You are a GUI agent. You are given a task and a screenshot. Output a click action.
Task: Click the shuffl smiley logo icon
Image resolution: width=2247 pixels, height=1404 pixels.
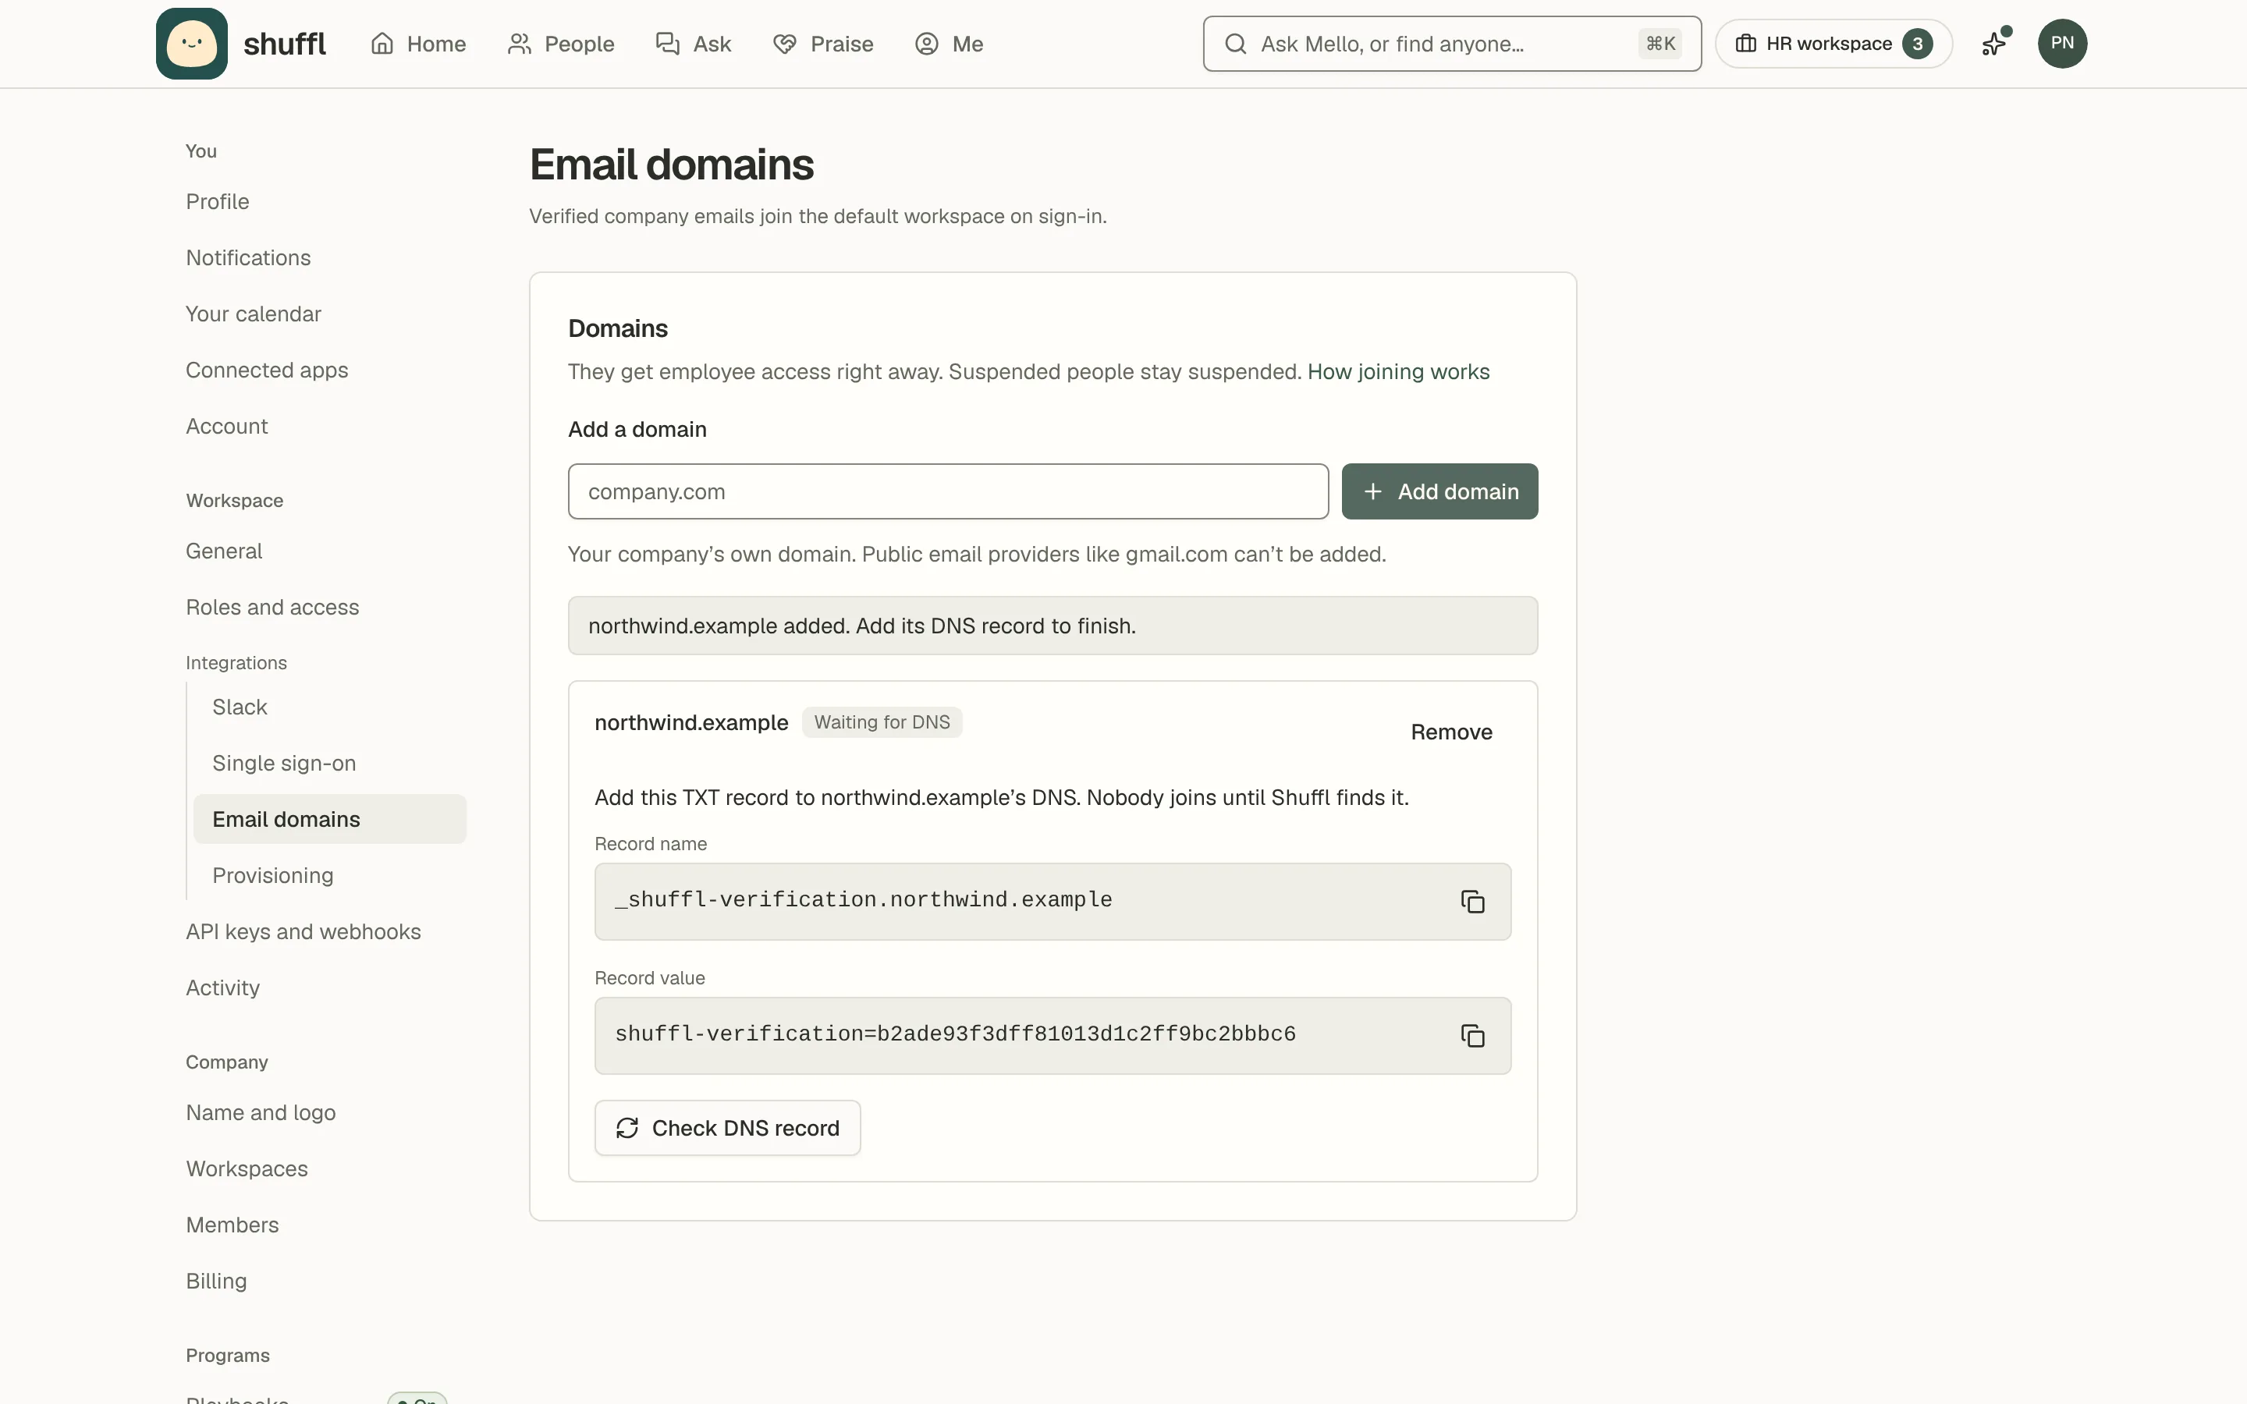point(191,44)
